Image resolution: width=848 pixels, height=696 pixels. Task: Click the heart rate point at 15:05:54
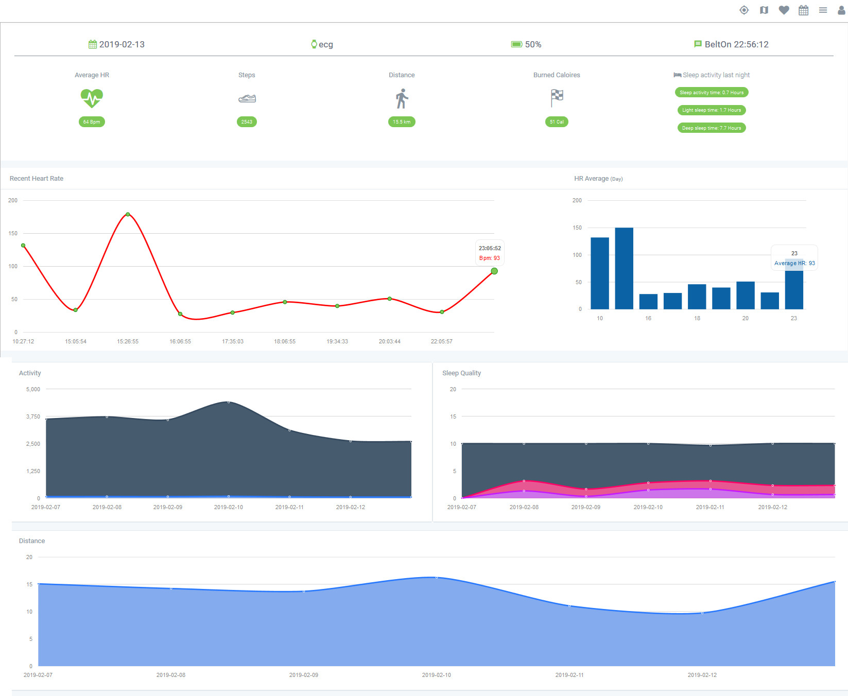tap(76, 310)
